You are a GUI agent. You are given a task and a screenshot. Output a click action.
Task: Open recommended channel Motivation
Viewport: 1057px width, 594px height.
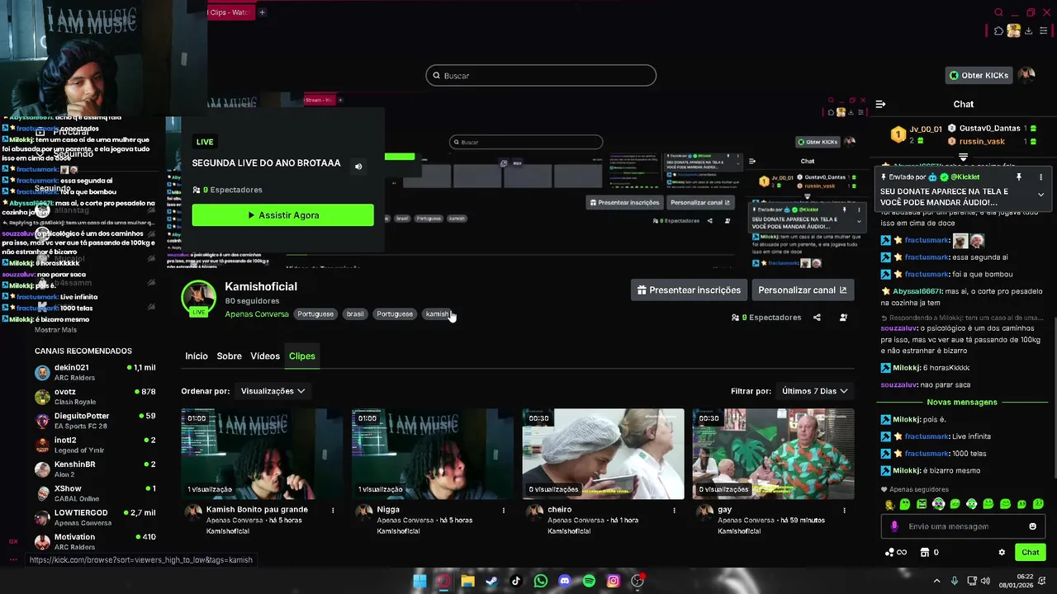tap(95, 541)
